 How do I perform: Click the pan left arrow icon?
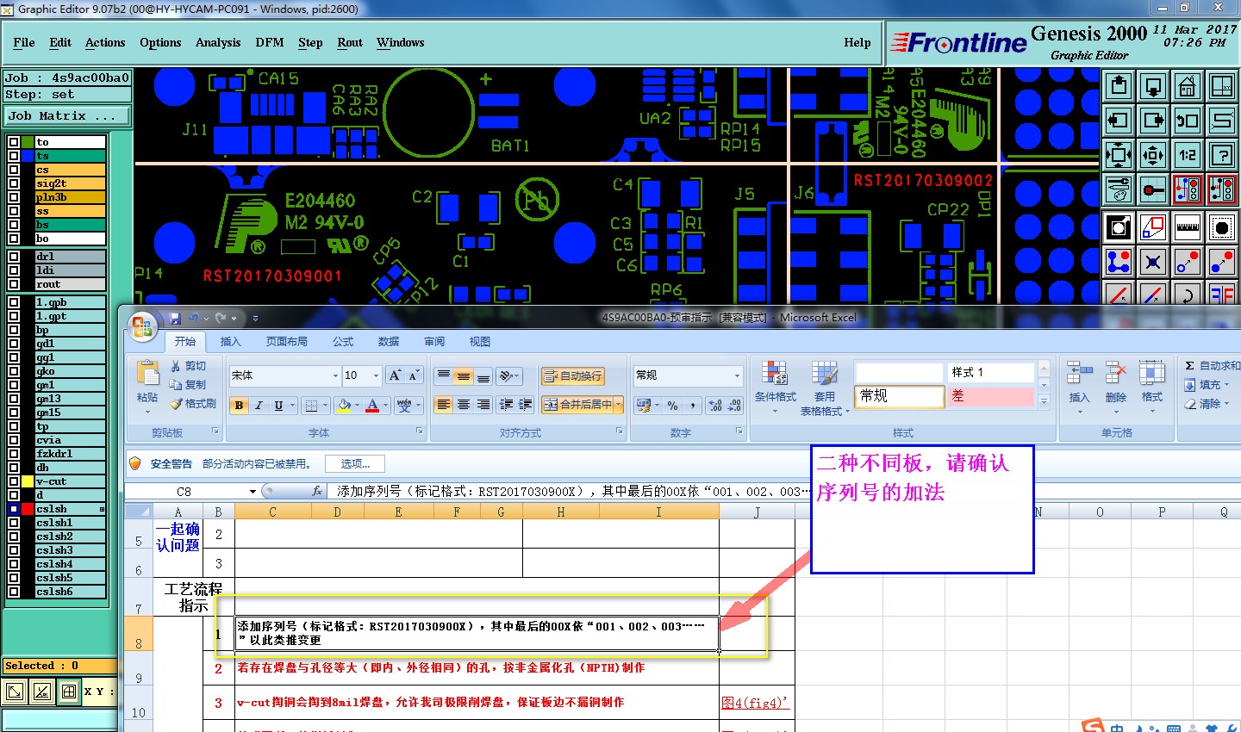(1119, 121)
